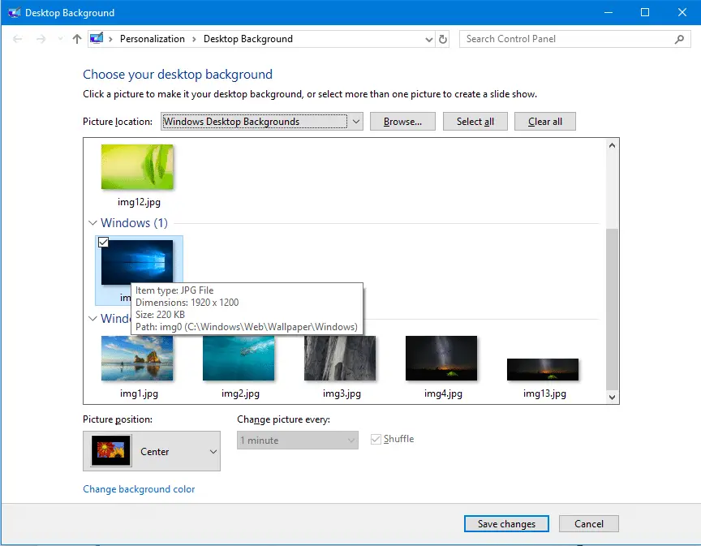Open breadcrumb chevron before Personalization
Image resolution: width=701 pixels, height=546 pixels.
pos(110,40)
